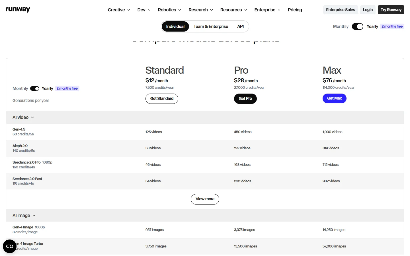This screenshot has height=256, width=410.
Task: Select the Gen-4.5 model row label
Action: pos(19,129)
